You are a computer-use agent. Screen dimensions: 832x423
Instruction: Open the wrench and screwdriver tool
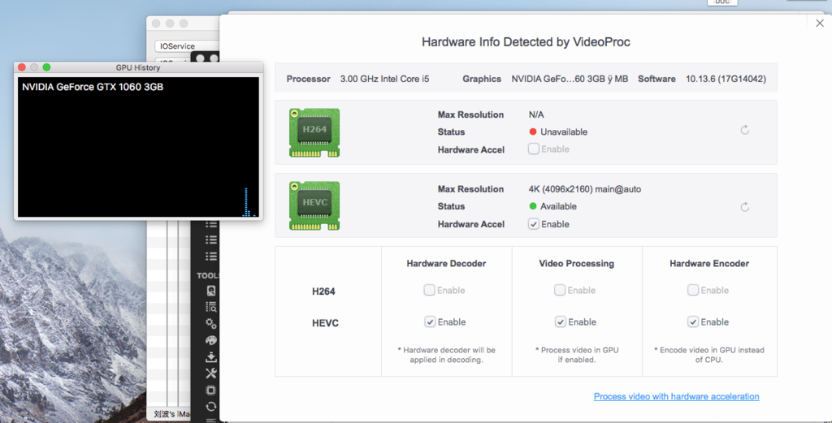pyautogui.click(x=211, y=373)
